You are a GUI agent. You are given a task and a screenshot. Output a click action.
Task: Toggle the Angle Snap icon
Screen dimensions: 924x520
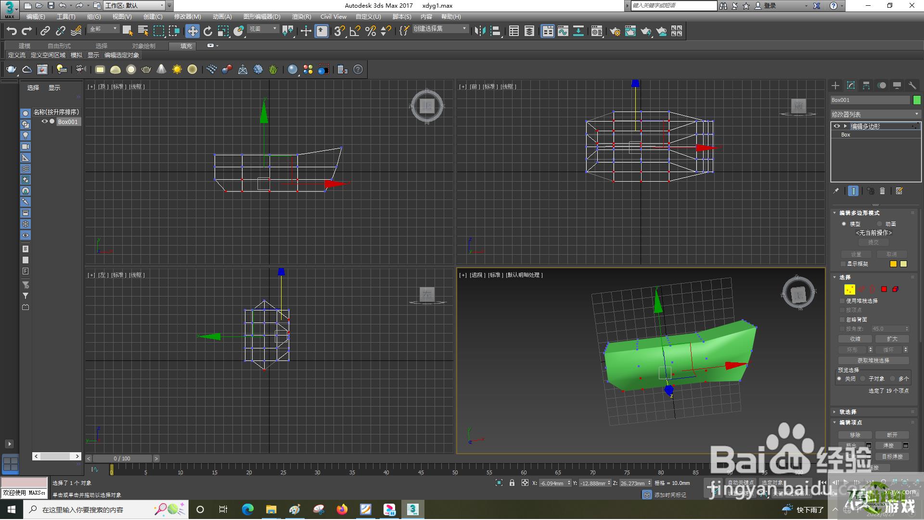click(x=355, y=31)
